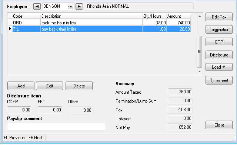
Task: Select the TIL pay back time row
Action: pyautogui.click(x=101, y=29)
